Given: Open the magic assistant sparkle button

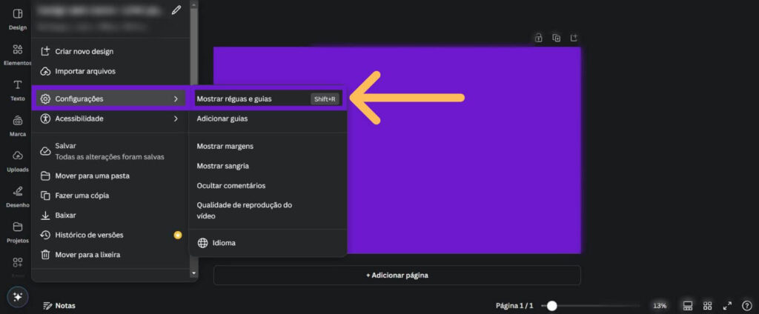Looking at the screenshot, I should pyautogui.click(x=17, y=296).
